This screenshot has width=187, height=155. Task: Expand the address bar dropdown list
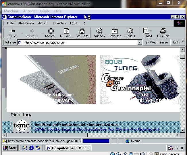[x=140, y=42]
